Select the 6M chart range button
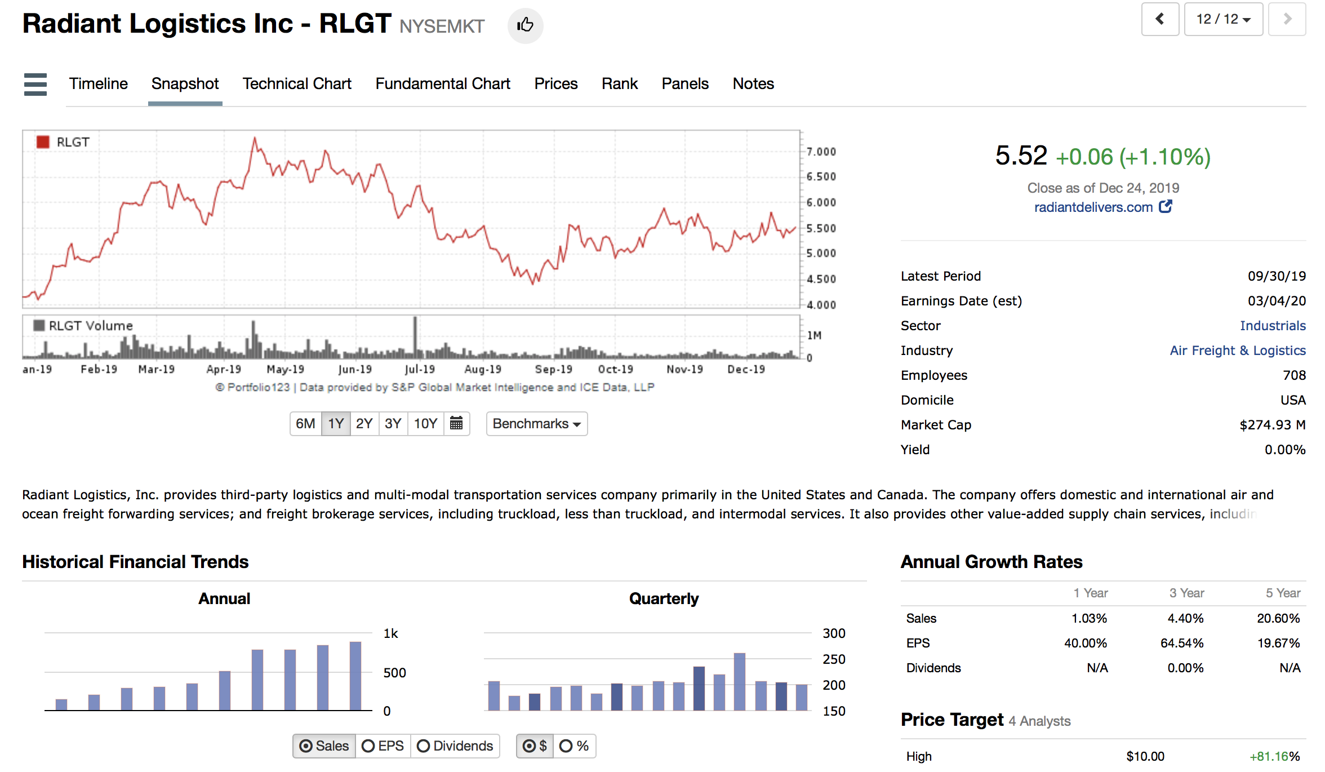 (305, 423)
